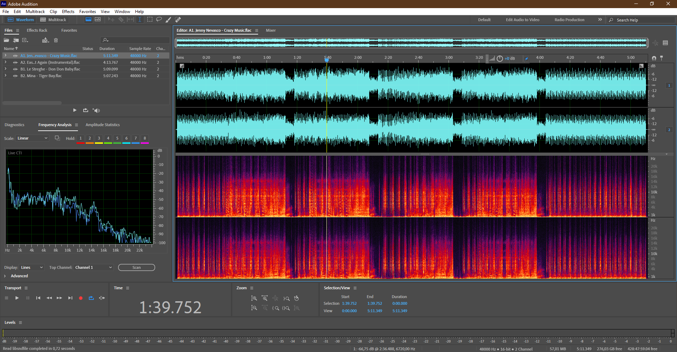
Task: Adjust the HUD volume knob
Action: [500, 58]
